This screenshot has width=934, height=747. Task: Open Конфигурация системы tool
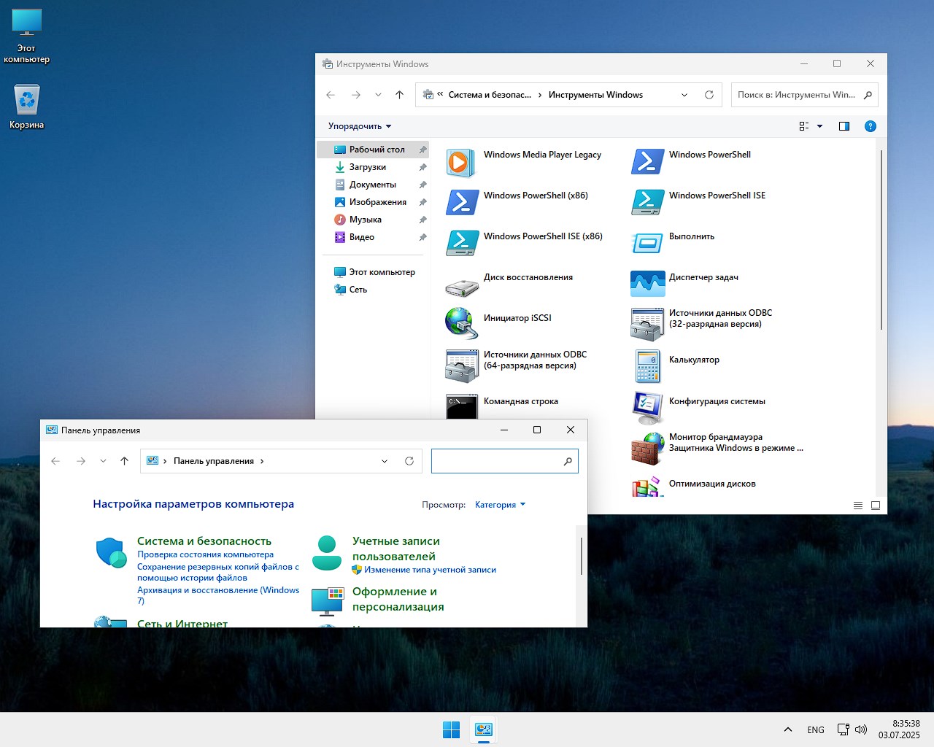click(647, 408)
